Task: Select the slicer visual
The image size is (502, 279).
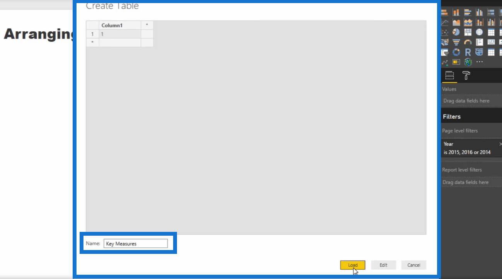Action: point(444,52)
